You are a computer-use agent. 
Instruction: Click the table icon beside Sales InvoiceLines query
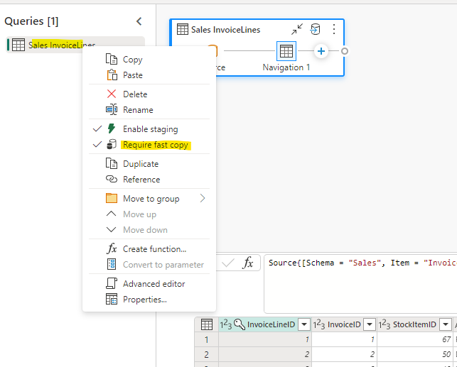pyautogui.click(x=18, y=45)
